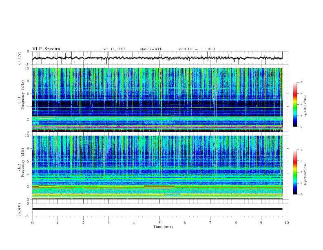Click the time axis tick label '8'

tap(236, 223)
